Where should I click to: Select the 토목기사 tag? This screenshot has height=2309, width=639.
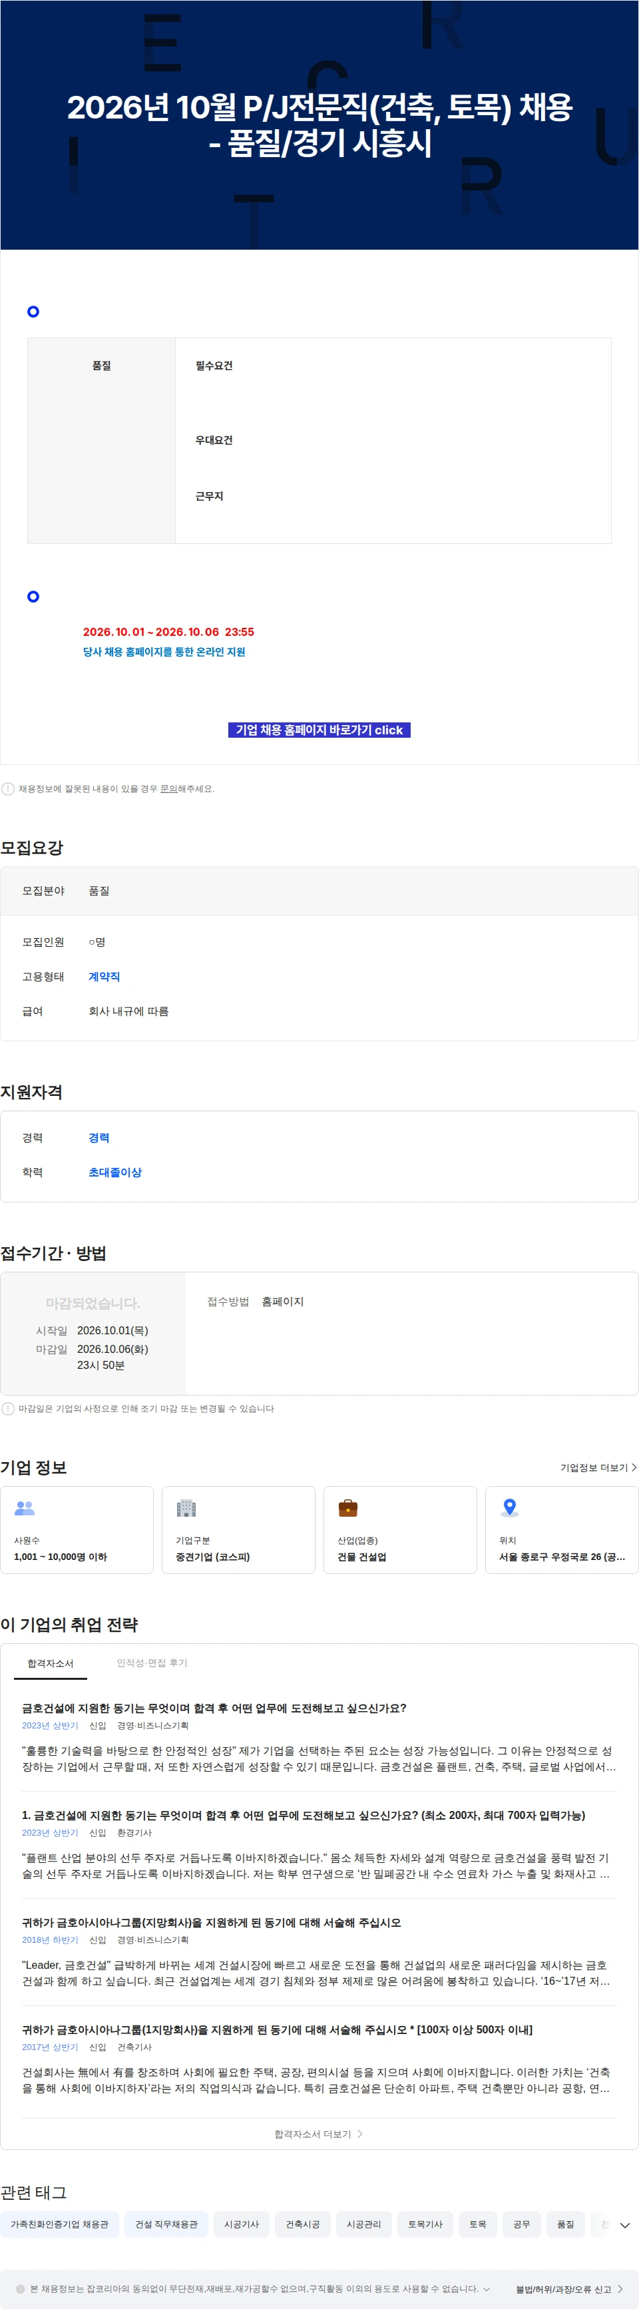(426, 2224)
